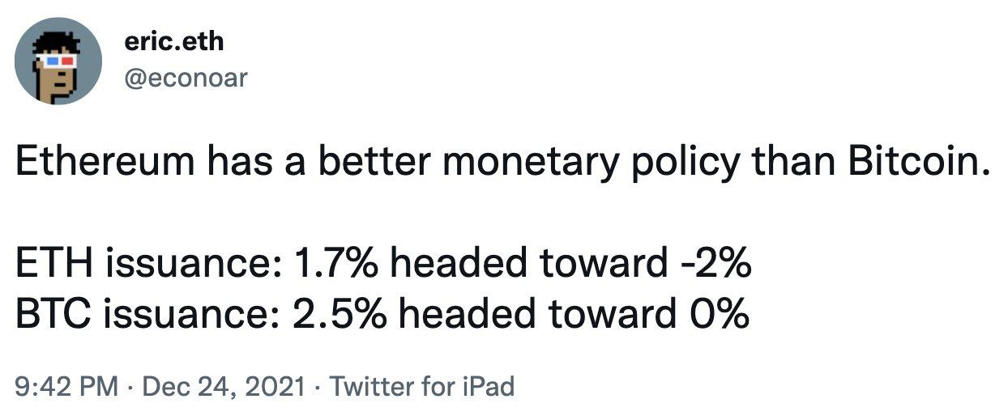This screenshot has height=416, width=1008.
Task: Open the Twitter for iPad source label
Action: click(x=422, y=385)
